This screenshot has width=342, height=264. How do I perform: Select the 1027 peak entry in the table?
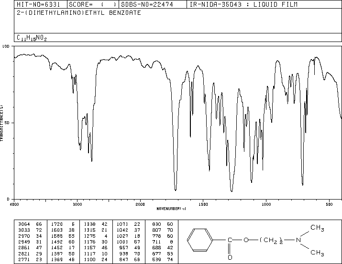128,236
